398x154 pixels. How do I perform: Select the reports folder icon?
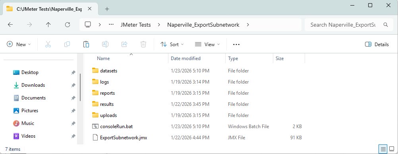point(95,93)
